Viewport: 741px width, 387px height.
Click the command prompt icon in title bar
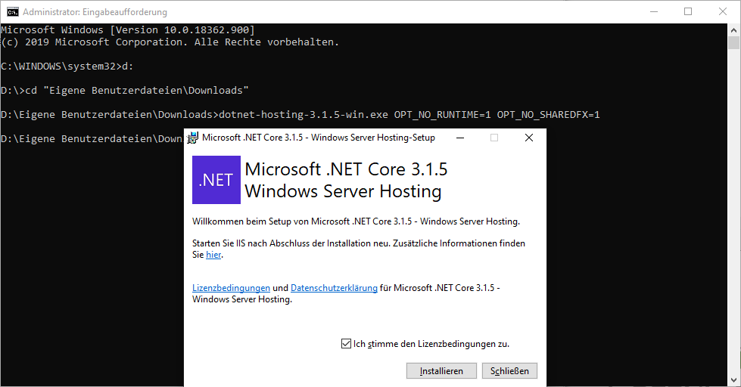point(13,12)
